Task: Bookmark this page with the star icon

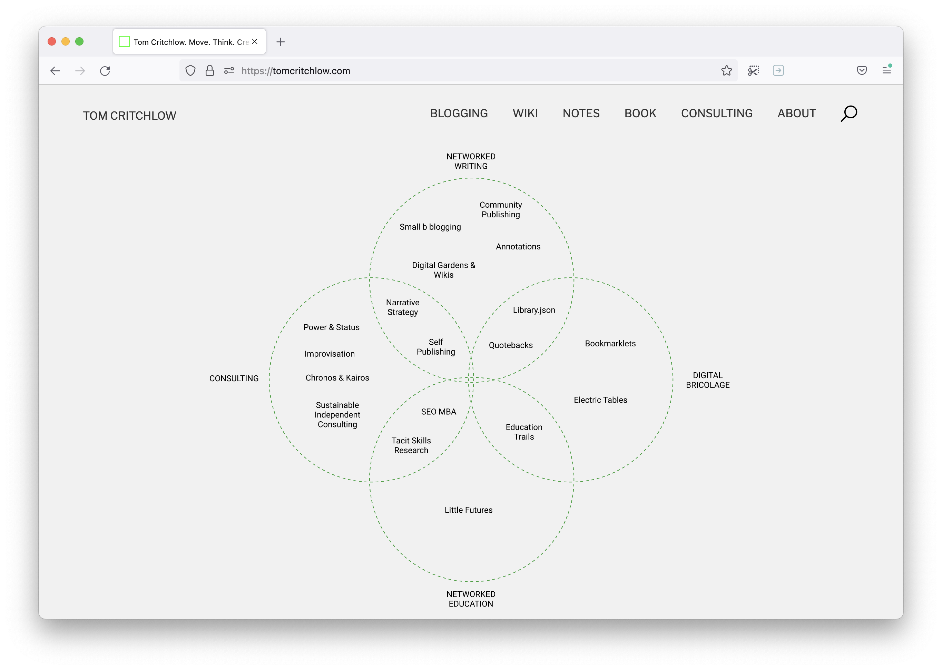Action: coord(727,70)
